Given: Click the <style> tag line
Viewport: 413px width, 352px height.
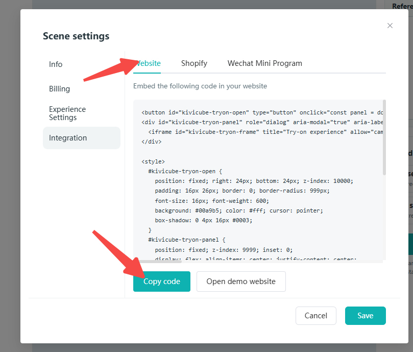Looking at the screenshot, I should click(x=153, y=161).
